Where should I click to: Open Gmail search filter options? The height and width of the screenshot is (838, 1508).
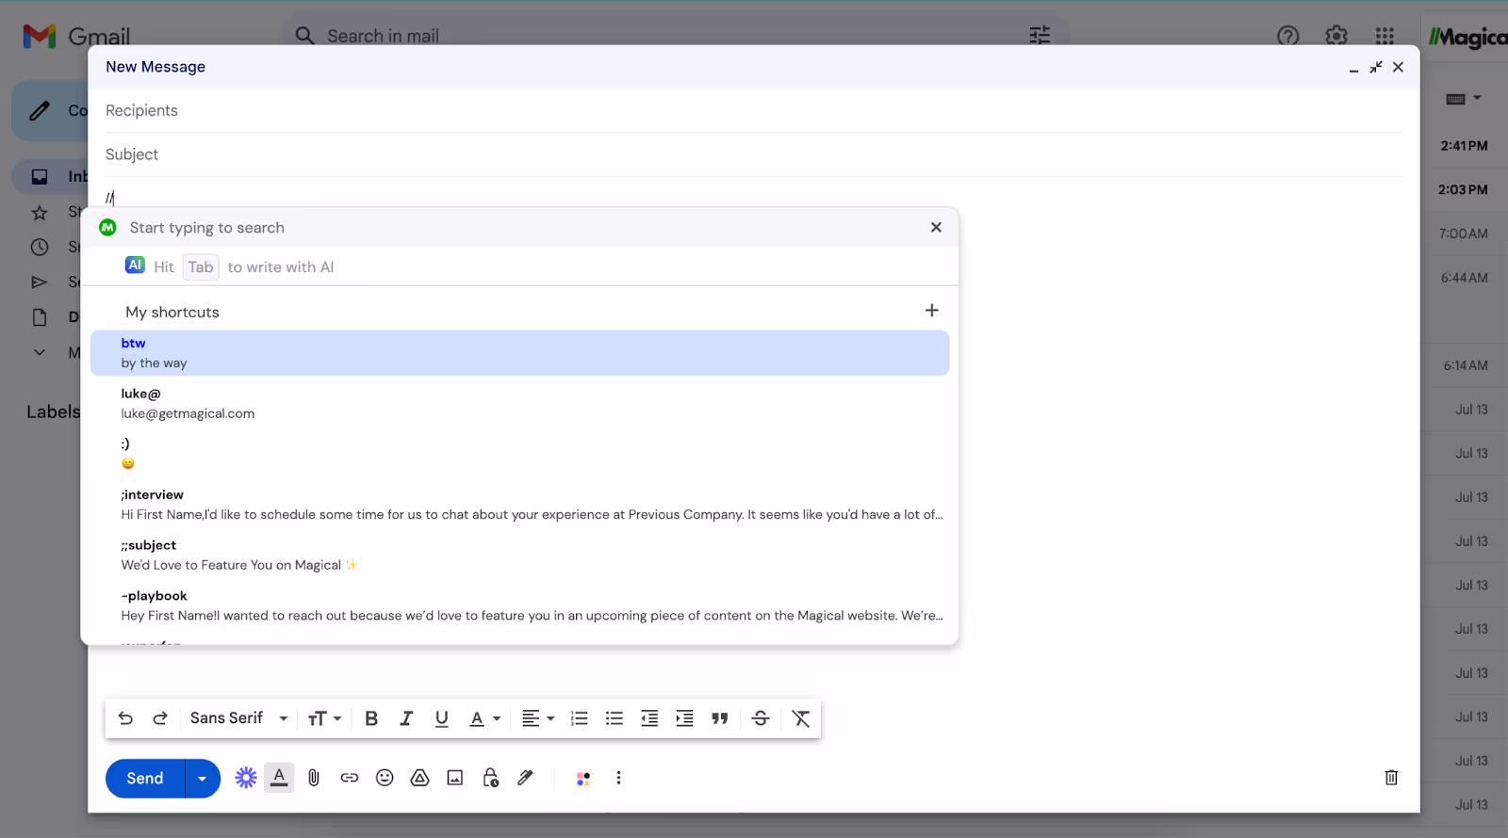1040,36
